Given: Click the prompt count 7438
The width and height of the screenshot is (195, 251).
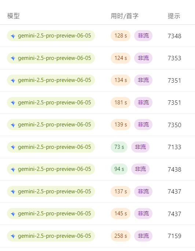Looking at the screenshot, I should coord(174,169).
